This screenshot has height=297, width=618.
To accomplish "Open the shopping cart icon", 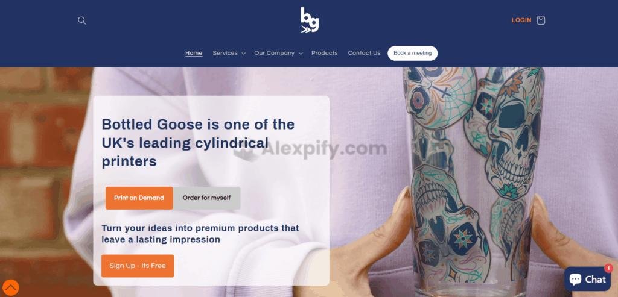I will click(541, 20).
